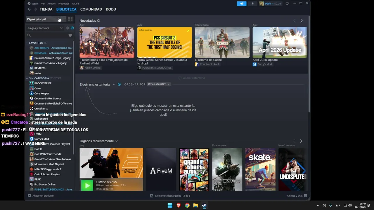Open Brave browser from the taskbar
374x210 pixels.
click(x=179, y=205)
